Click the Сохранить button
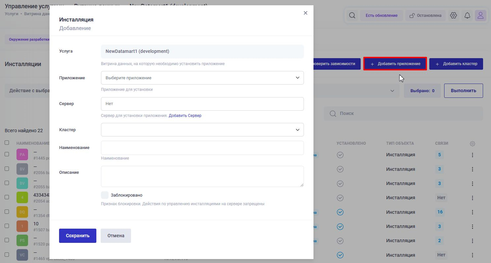This screenshot has height=263, width=491. (78, 236)
